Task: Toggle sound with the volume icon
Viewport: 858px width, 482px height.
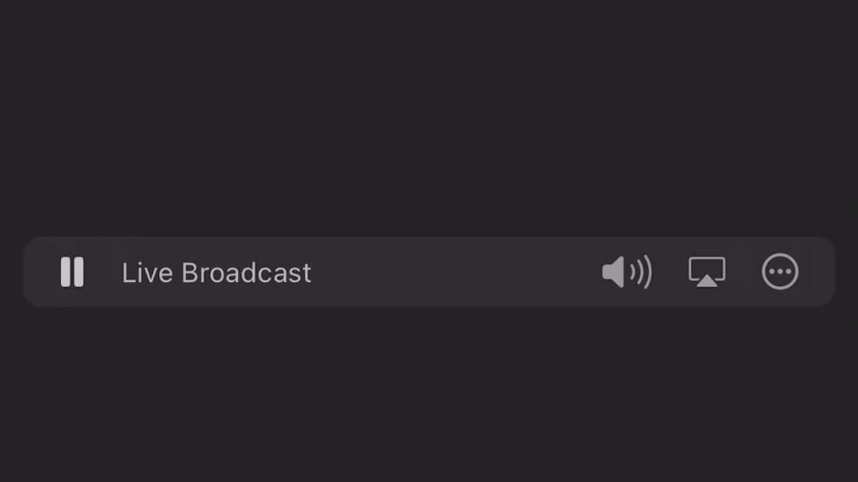Action: [x=627, y=272]
